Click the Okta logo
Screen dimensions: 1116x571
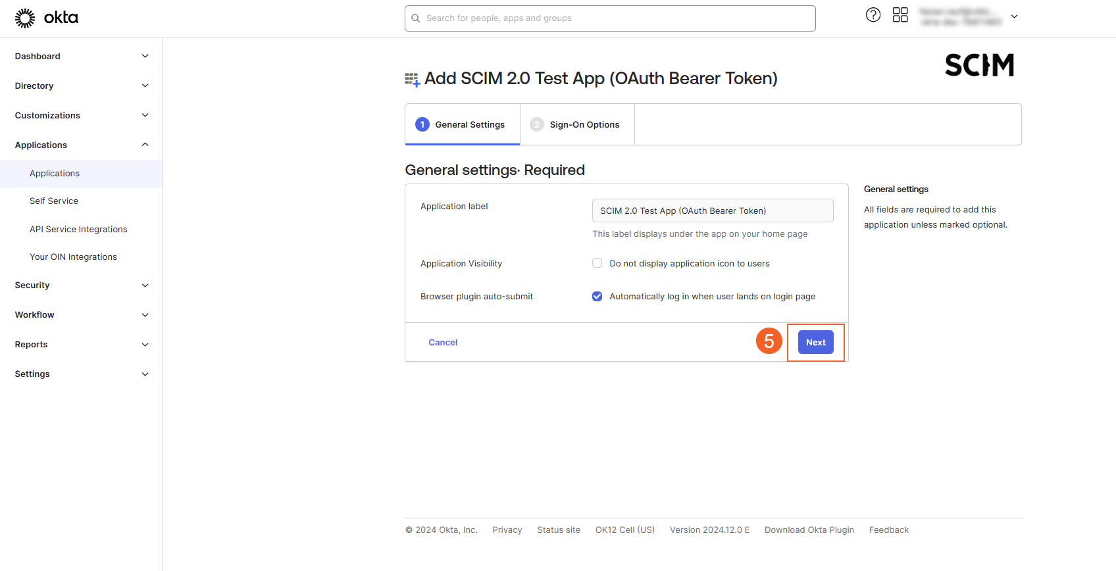tap(46, 18)
